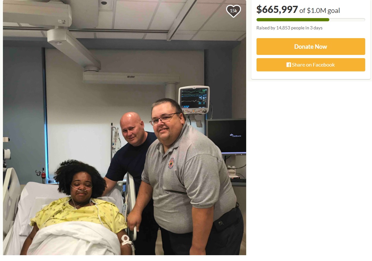Click the unfilled gray end of the progress bar
The height and width of the screenshot is (261, 372).
point(347,20)
